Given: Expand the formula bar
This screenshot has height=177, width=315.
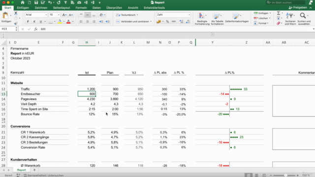Looking at the screenshot, I should (314, 29).
